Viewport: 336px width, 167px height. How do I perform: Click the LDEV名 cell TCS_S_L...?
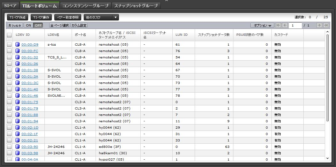(x=57, y=57)
